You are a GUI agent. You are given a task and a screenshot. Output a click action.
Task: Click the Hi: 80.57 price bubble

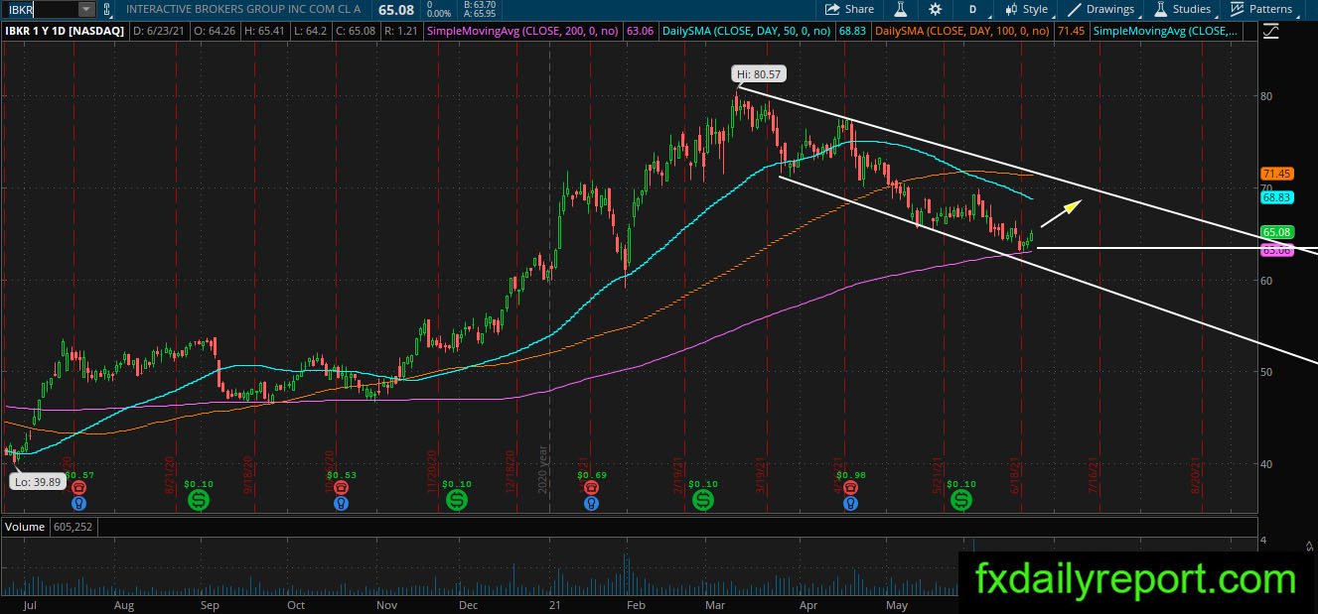[x=759, y=74]
